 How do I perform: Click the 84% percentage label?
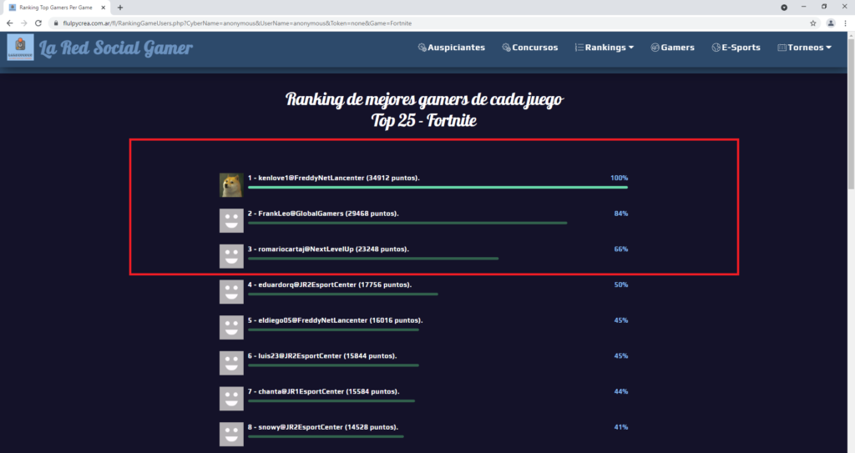(x=621, y=213)
